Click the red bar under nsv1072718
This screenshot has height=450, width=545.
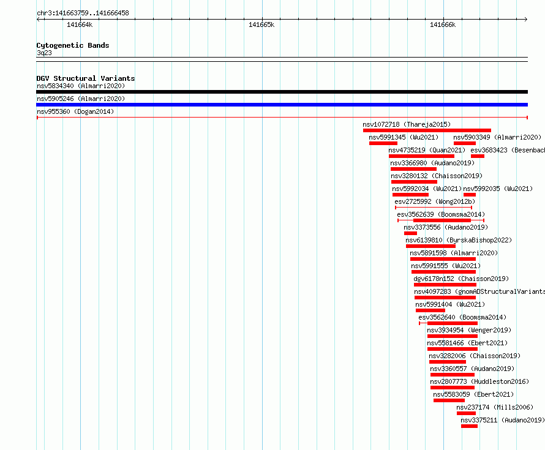[427, 130]
